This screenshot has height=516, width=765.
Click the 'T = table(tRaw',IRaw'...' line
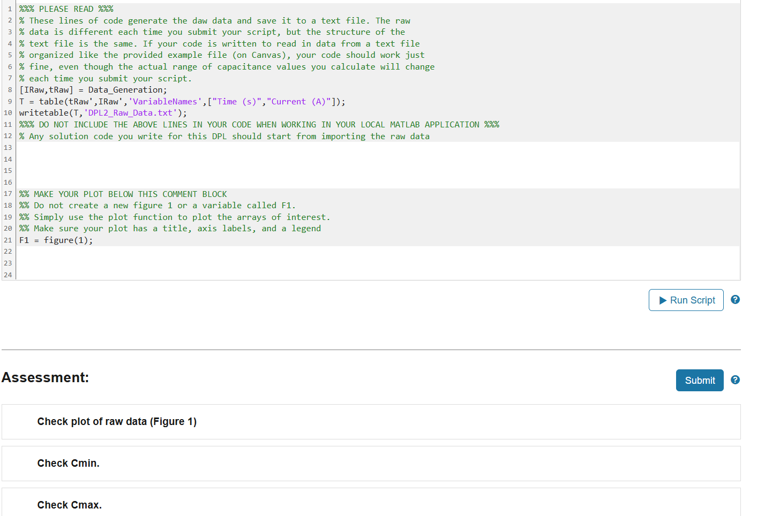coord(182,102)
